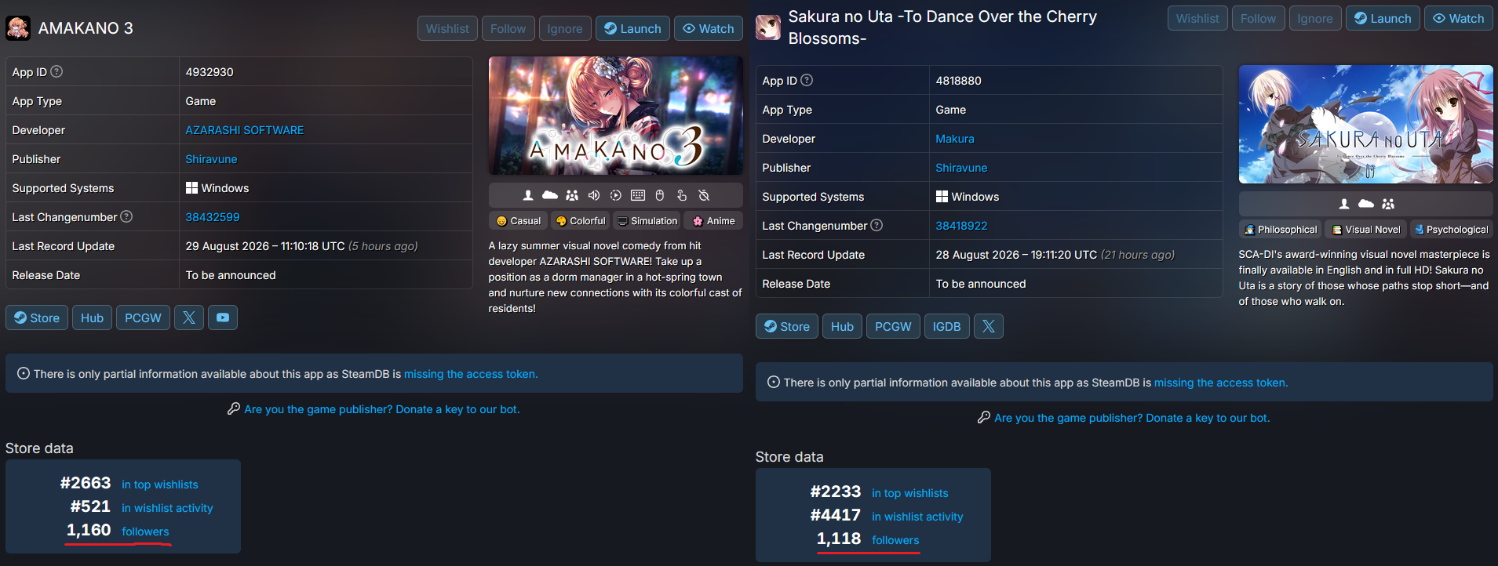Open the YouTube link for AMAKANO 3
Screen dimensions: 1498x566
[x=223, y=317]
